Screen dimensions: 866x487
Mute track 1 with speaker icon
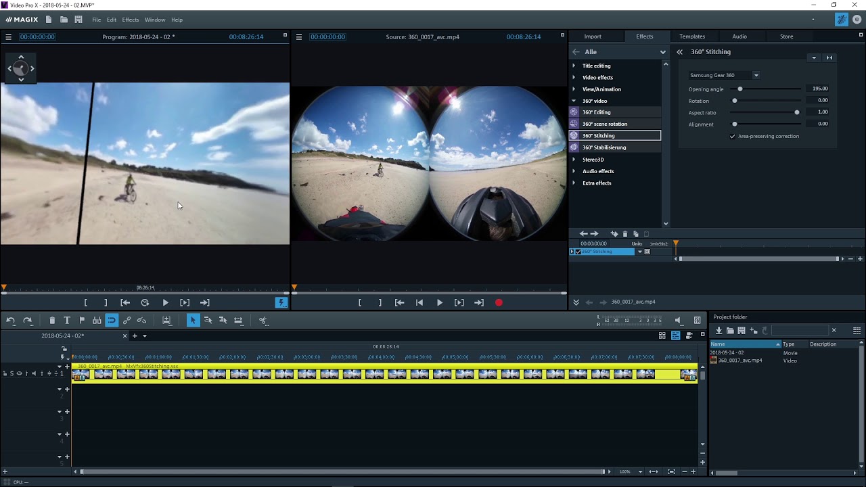point(34,373)
